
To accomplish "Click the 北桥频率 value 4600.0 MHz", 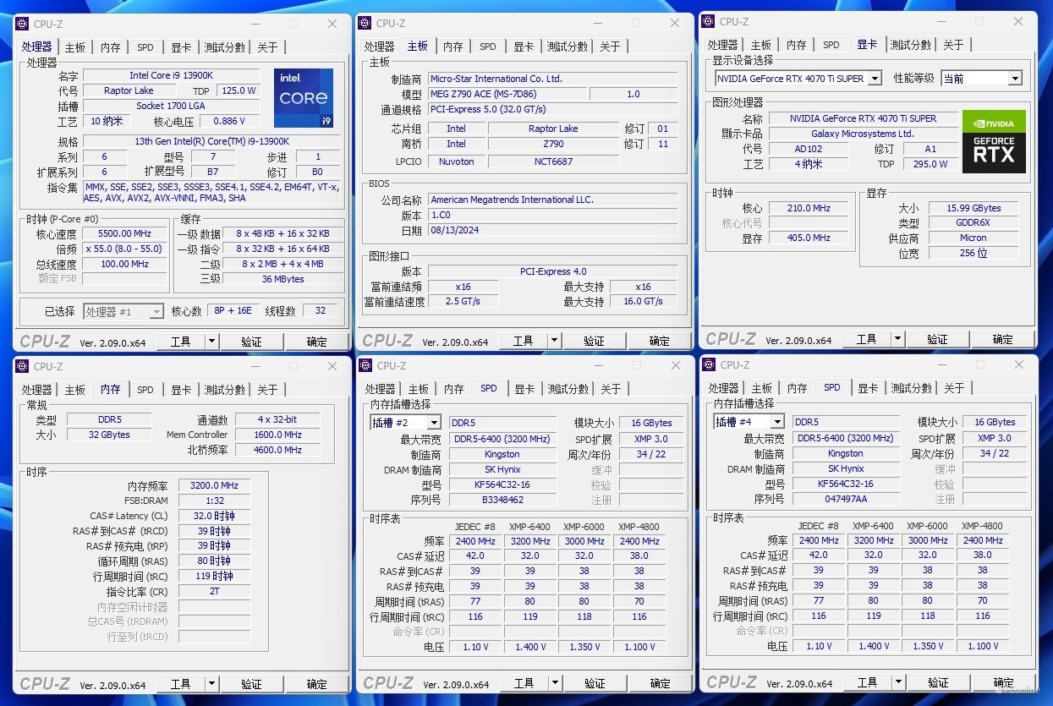I will pos(277,450).
